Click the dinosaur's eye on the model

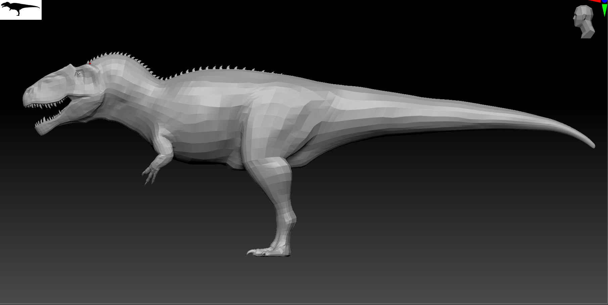[78, 74]
